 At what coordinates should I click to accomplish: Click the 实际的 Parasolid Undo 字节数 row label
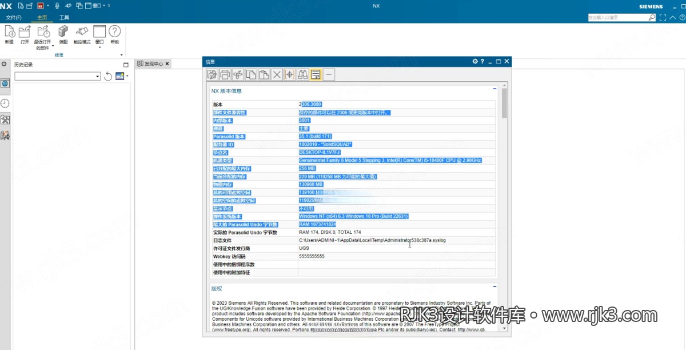click(x=245, y=233)
